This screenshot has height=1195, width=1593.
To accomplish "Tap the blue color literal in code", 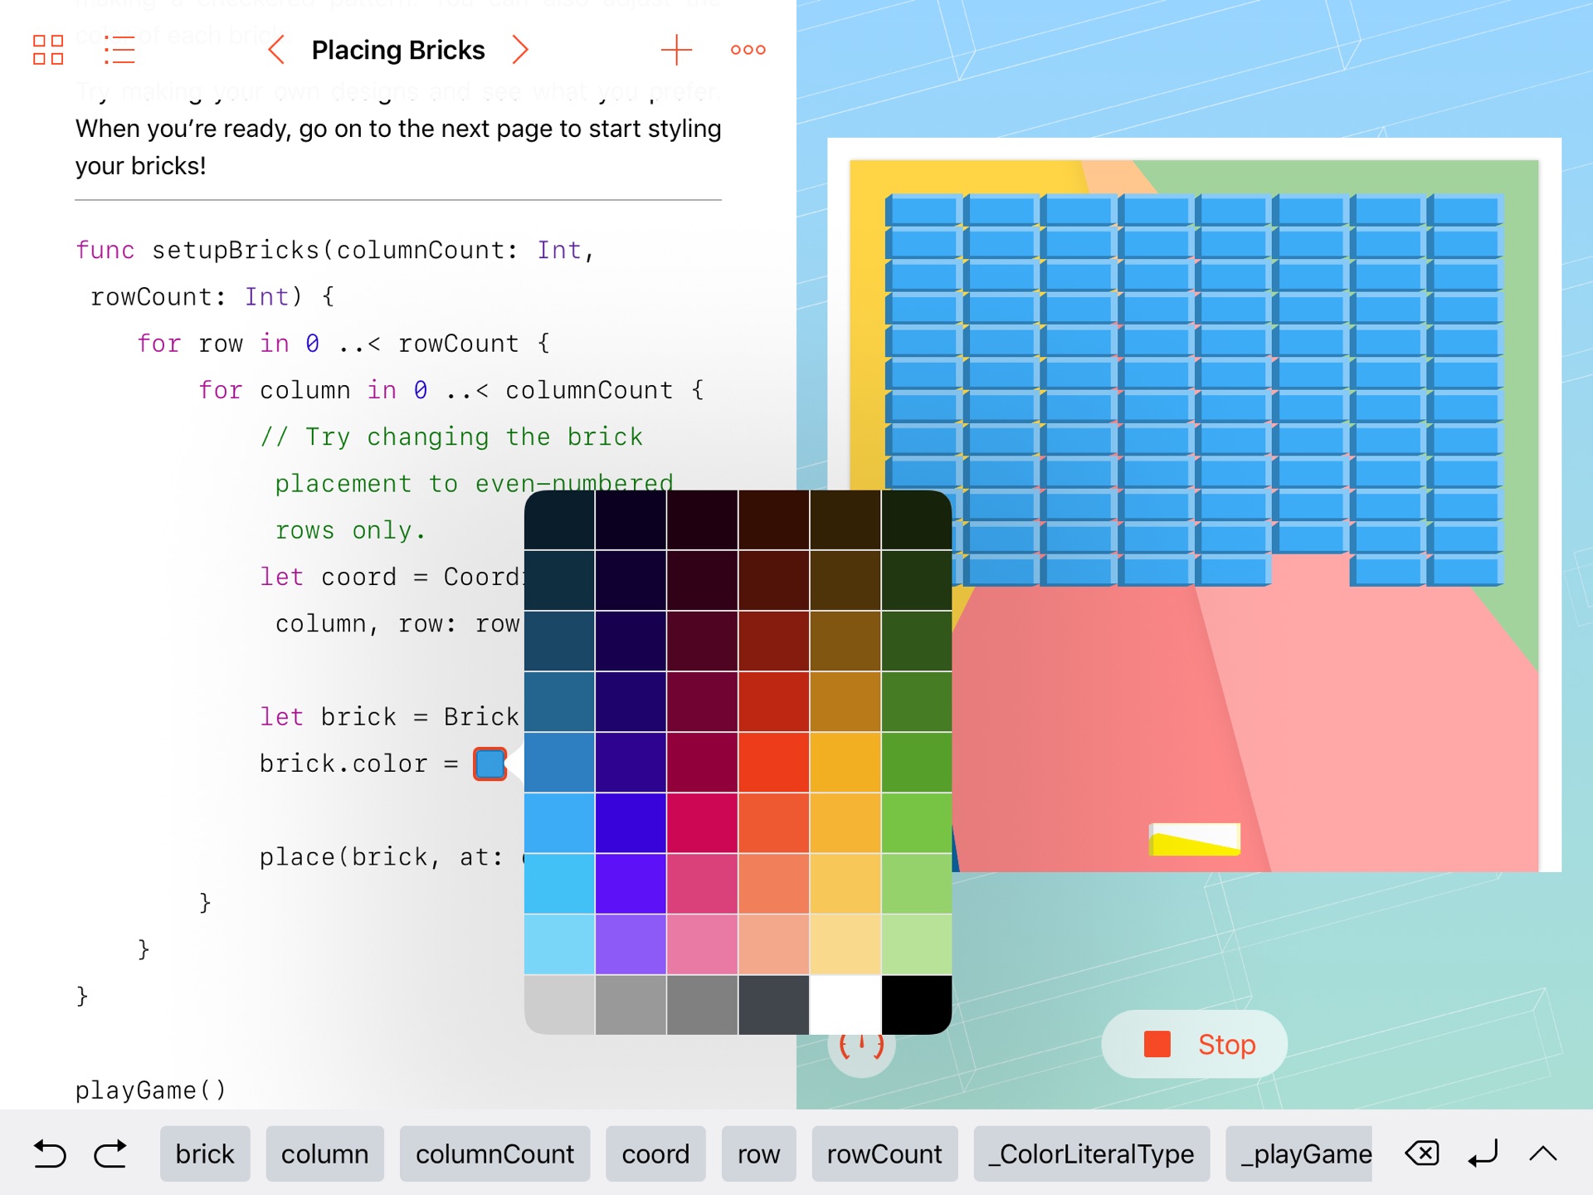I will 490,763.
